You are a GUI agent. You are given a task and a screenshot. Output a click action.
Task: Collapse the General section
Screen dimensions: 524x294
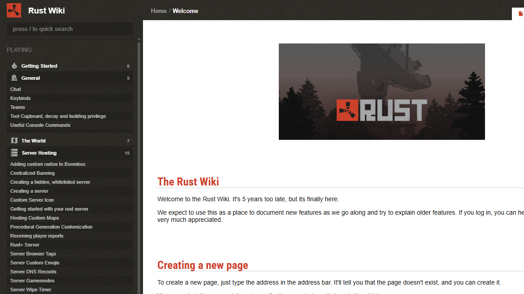click(x=70, y=78)
